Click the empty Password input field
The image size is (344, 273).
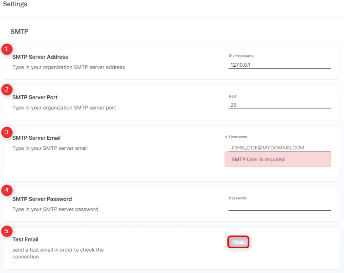click(x=280, y=207)
